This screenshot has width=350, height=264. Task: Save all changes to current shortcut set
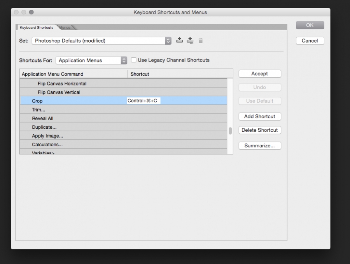click(179, 40)
